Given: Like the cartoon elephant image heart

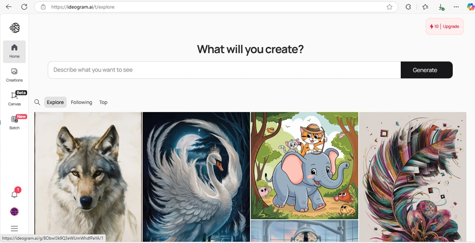Looking at the screenshot, I should pos(350,211).
